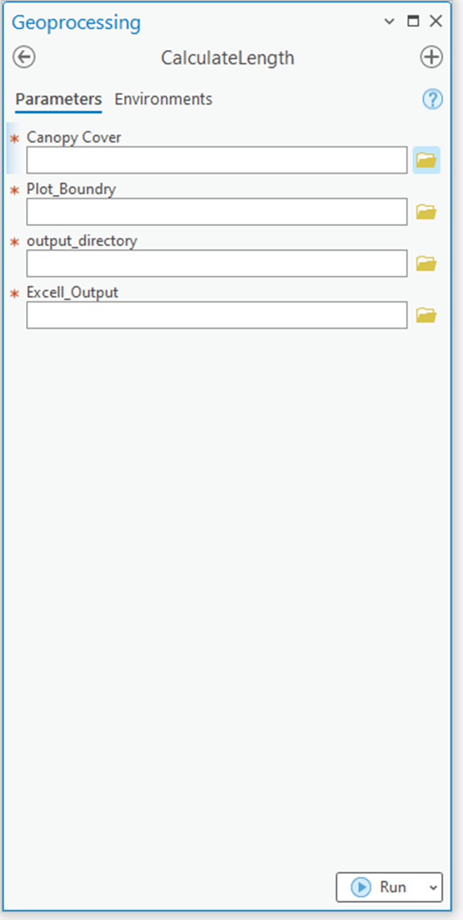Select the Excell_Output text field
This screenshot has width=463, height=920.
pyautogui.click(x=217, y=315)
